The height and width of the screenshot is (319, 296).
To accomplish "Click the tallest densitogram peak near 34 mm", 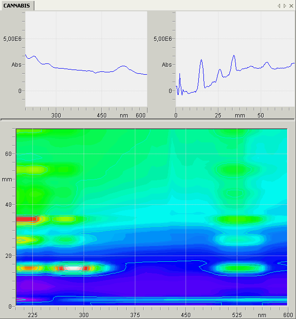I will 234,56.
